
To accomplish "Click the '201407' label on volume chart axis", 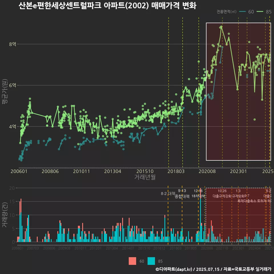I will 128,248.
